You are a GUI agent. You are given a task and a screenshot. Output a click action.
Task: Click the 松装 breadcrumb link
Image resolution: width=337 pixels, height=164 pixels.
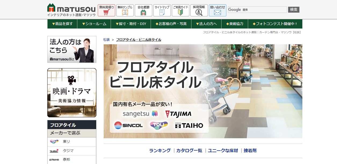coord(107,40)
